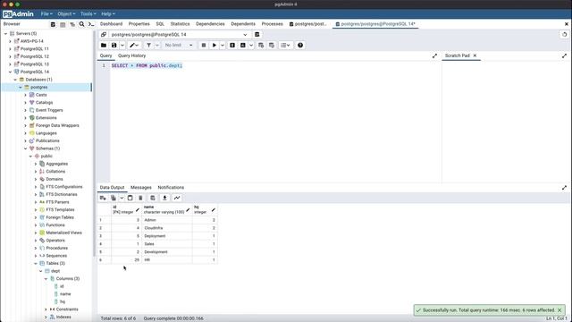Click the Explain Analyze icon

(x=243, y=46)
